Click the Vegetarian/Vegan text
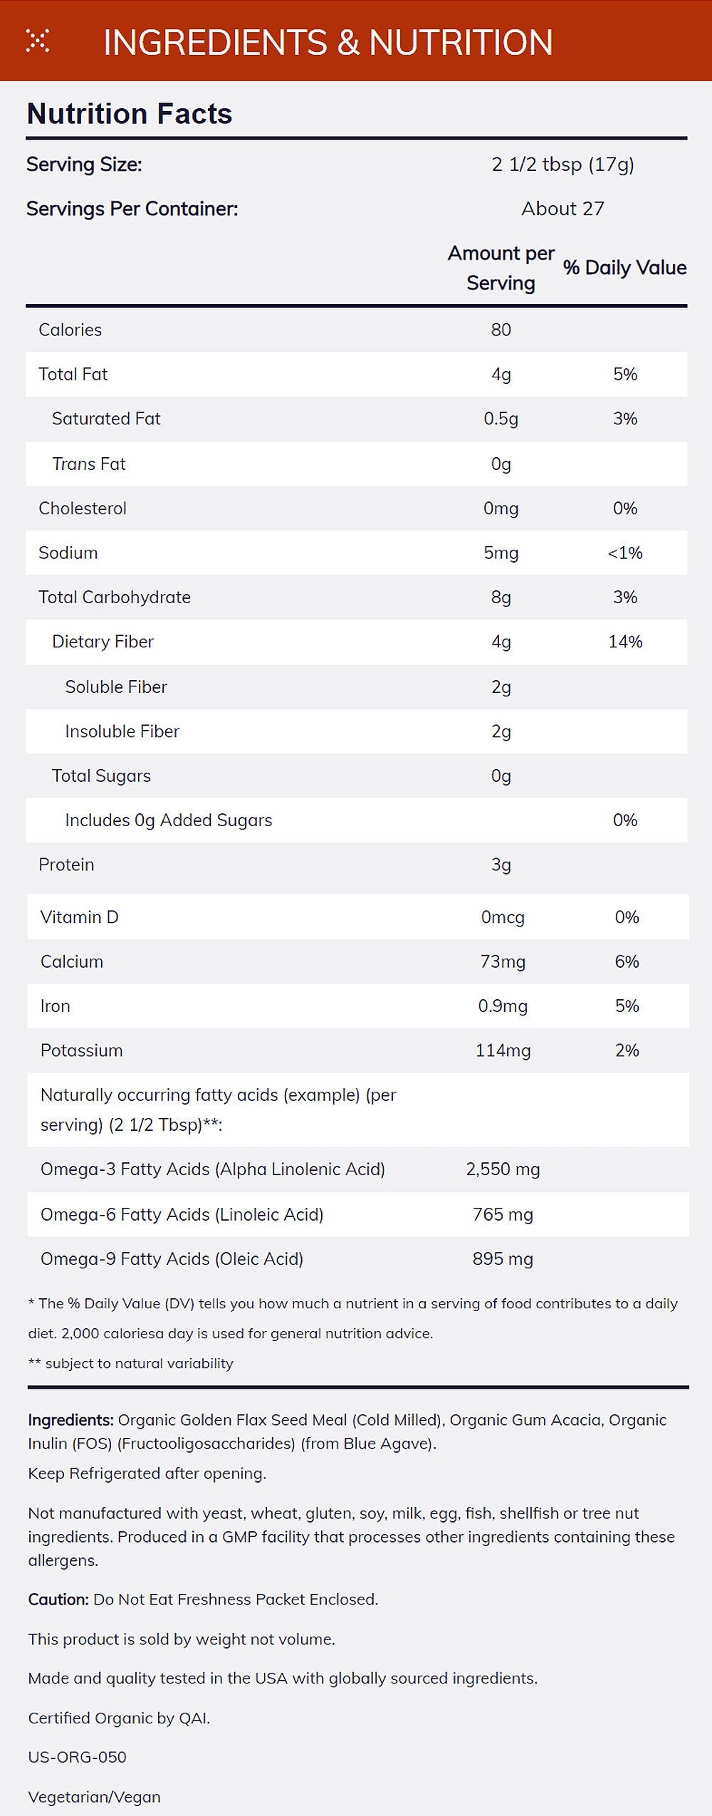 pos(94,1797)
